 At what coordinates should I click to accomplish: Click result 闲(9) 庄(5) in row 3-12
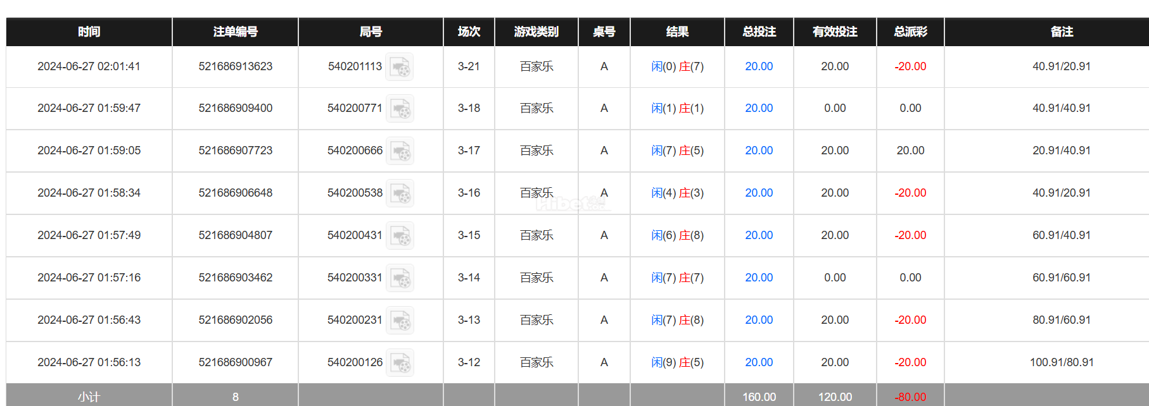pos(677,362)
